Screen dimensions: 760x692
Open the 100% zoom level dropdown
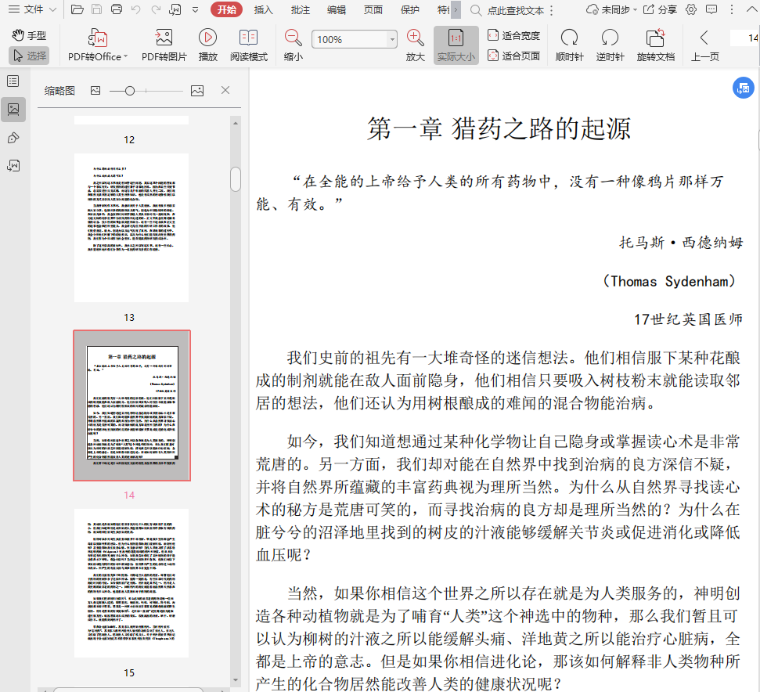[392, 40]
